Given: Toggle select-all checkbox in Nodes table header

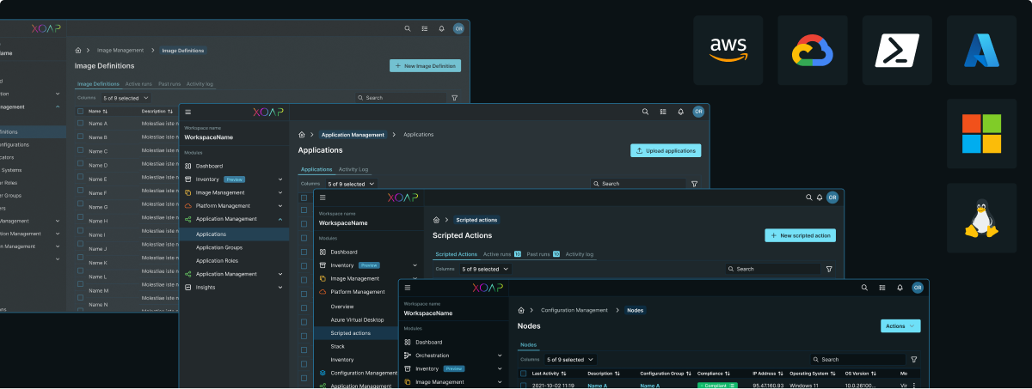Looking at the screenshot, I should [x=523, y=374].
